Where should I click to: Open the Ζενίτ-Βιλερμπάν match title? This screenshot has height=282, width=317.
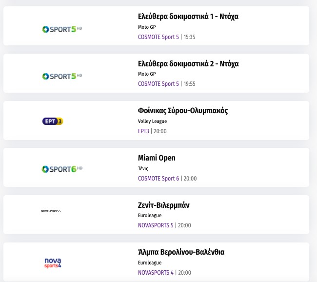click(x=164, y=205)
